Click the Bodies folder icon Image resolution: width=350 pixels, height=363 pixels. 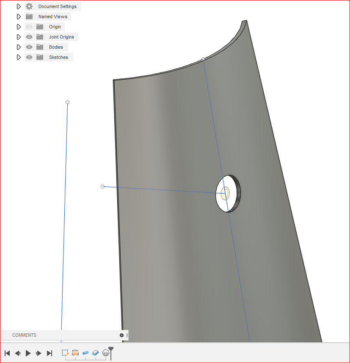coord(40,47)
